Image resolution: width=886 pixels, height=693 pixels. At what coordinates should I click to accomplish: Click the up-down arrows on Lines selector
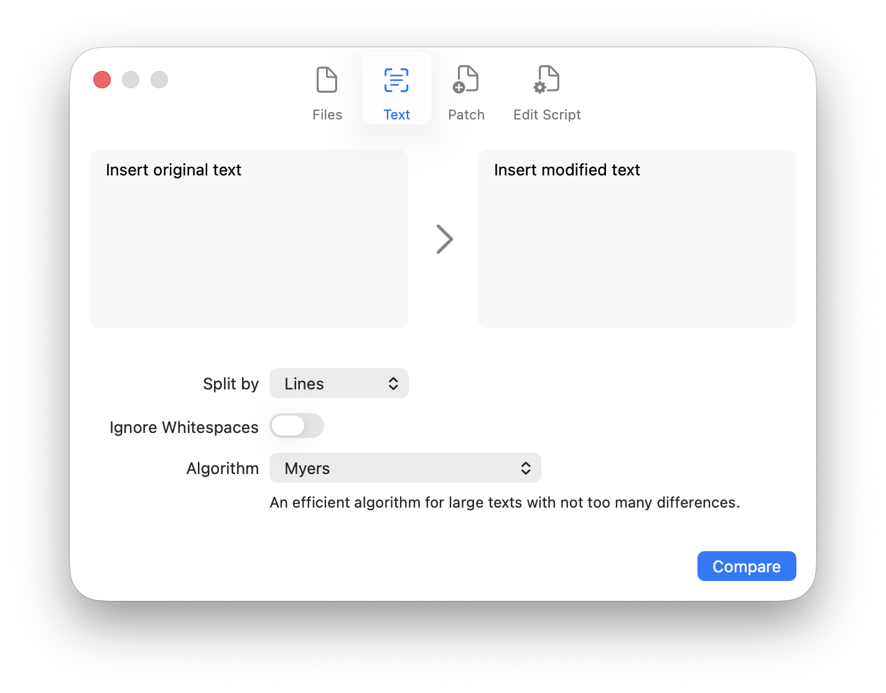pyautogui.click(x=393, y=384)
